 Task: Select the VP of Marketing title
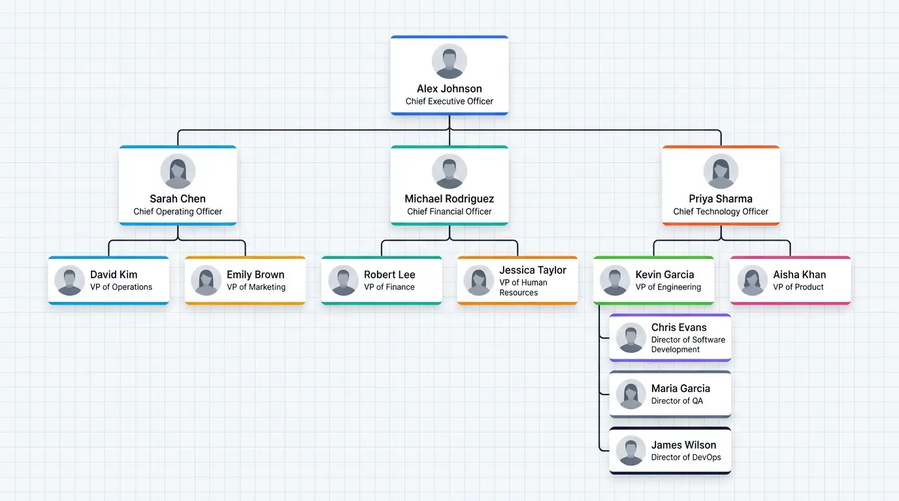(256, 287)
